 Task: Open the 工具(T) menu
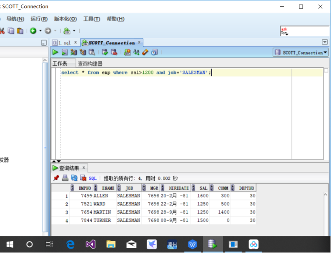pos(92,19)
